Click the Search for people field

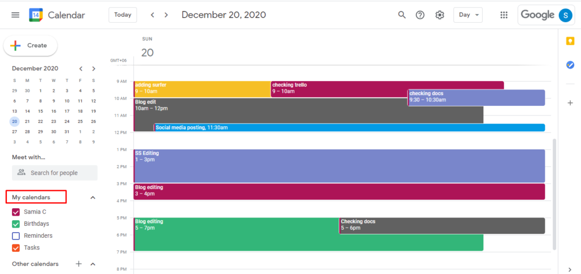(54, 173)
